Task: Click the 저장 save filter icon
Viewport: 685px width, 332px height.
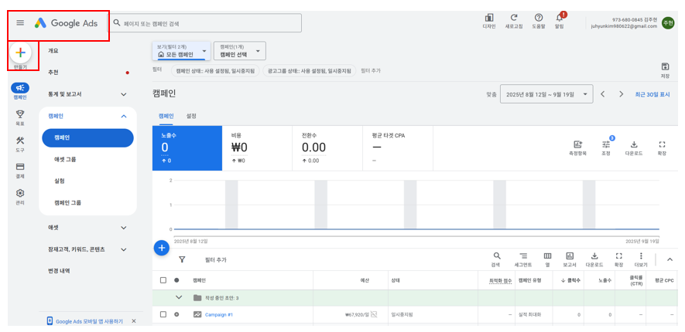Action: tap(665, 66)
